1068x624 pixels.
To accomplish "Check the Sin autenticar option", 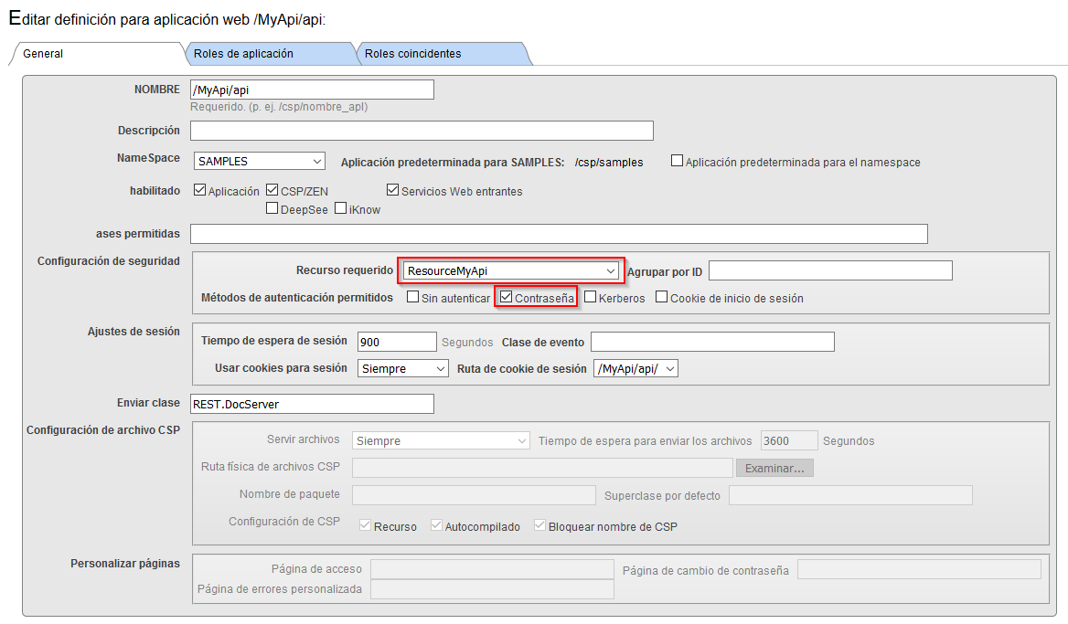I will (413, 298).
